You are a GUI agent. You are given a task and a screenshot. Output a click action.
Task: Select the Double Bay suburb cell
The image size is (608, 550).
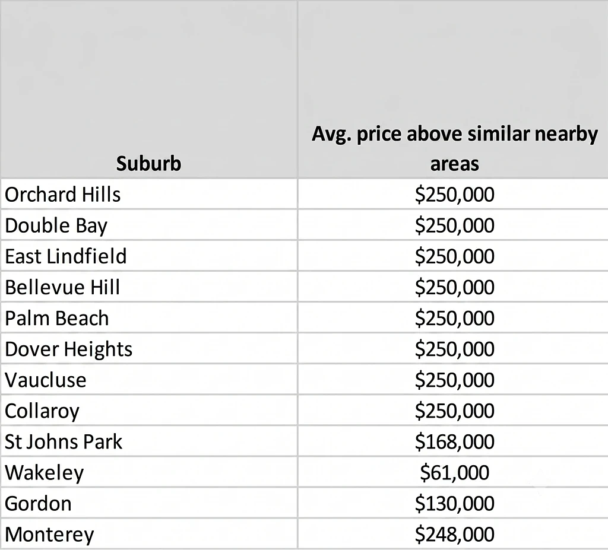coord(149,225)
